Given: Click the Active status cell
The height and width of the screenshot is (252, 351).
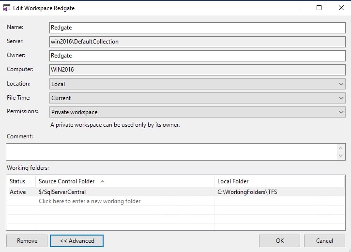Looking at the screenshot, I should coord(18,192).
